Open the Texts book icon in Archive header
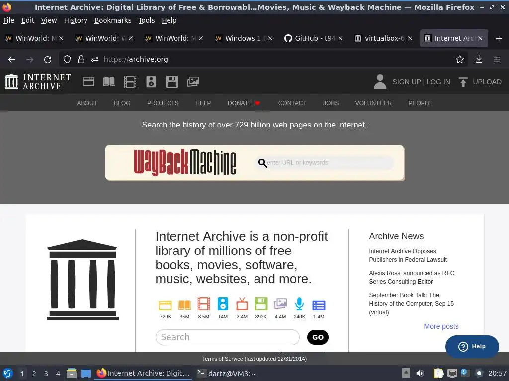This screenshot has height=381, width=509. pyautogui.click(x=109, y=82)
